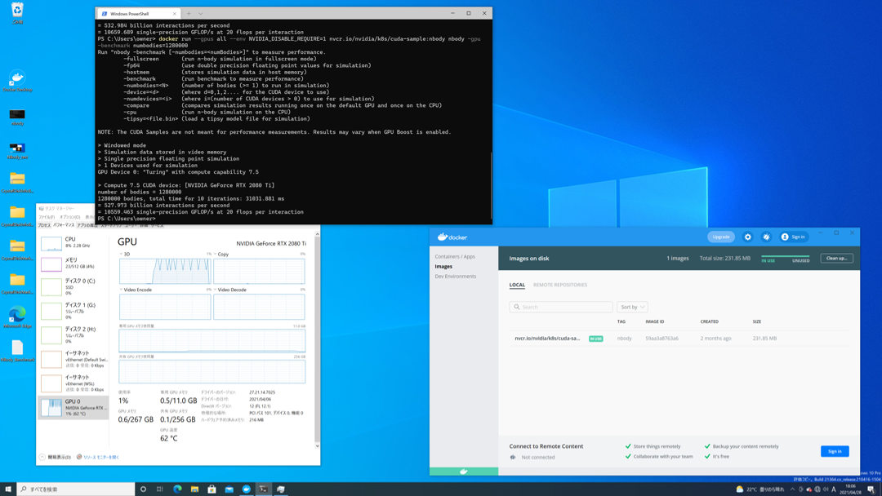Open Recycle Bin on the desktop
Viewport: 882px width, 496px height.
coord(17,12)
